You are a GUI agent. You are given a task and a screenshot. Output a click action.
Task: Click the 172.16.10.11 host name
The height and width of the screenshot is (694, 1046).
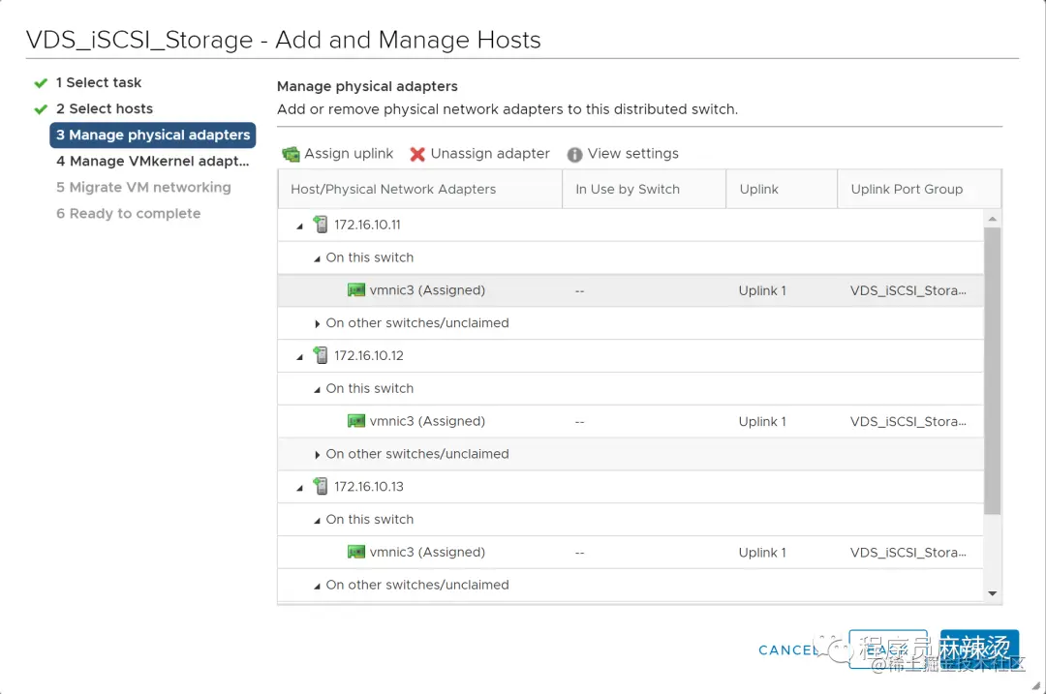point(368,225)
